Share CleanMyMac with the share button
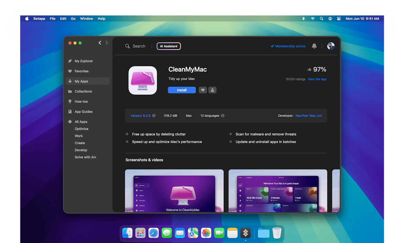This screenshot has height=243, width=404. [212, 90]
